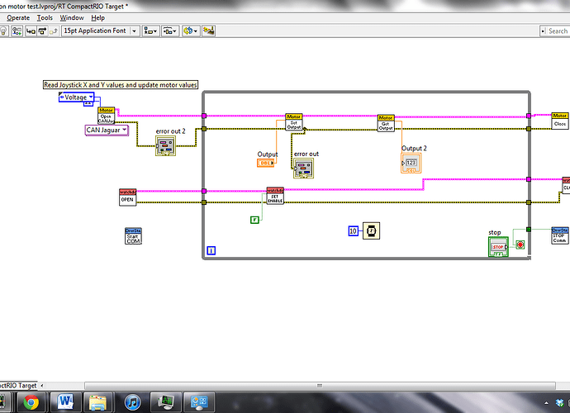
Task: Click the Search field
Action: [x=555, y=31]
